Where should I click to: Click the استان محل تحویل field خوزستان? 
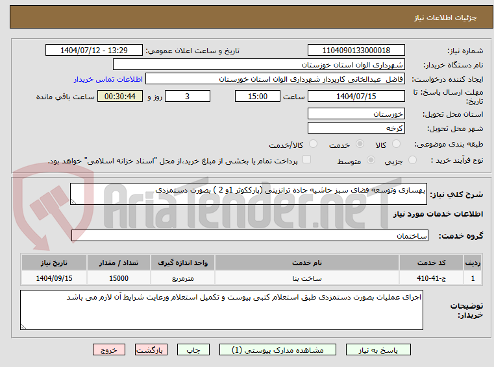pos(356,114)
